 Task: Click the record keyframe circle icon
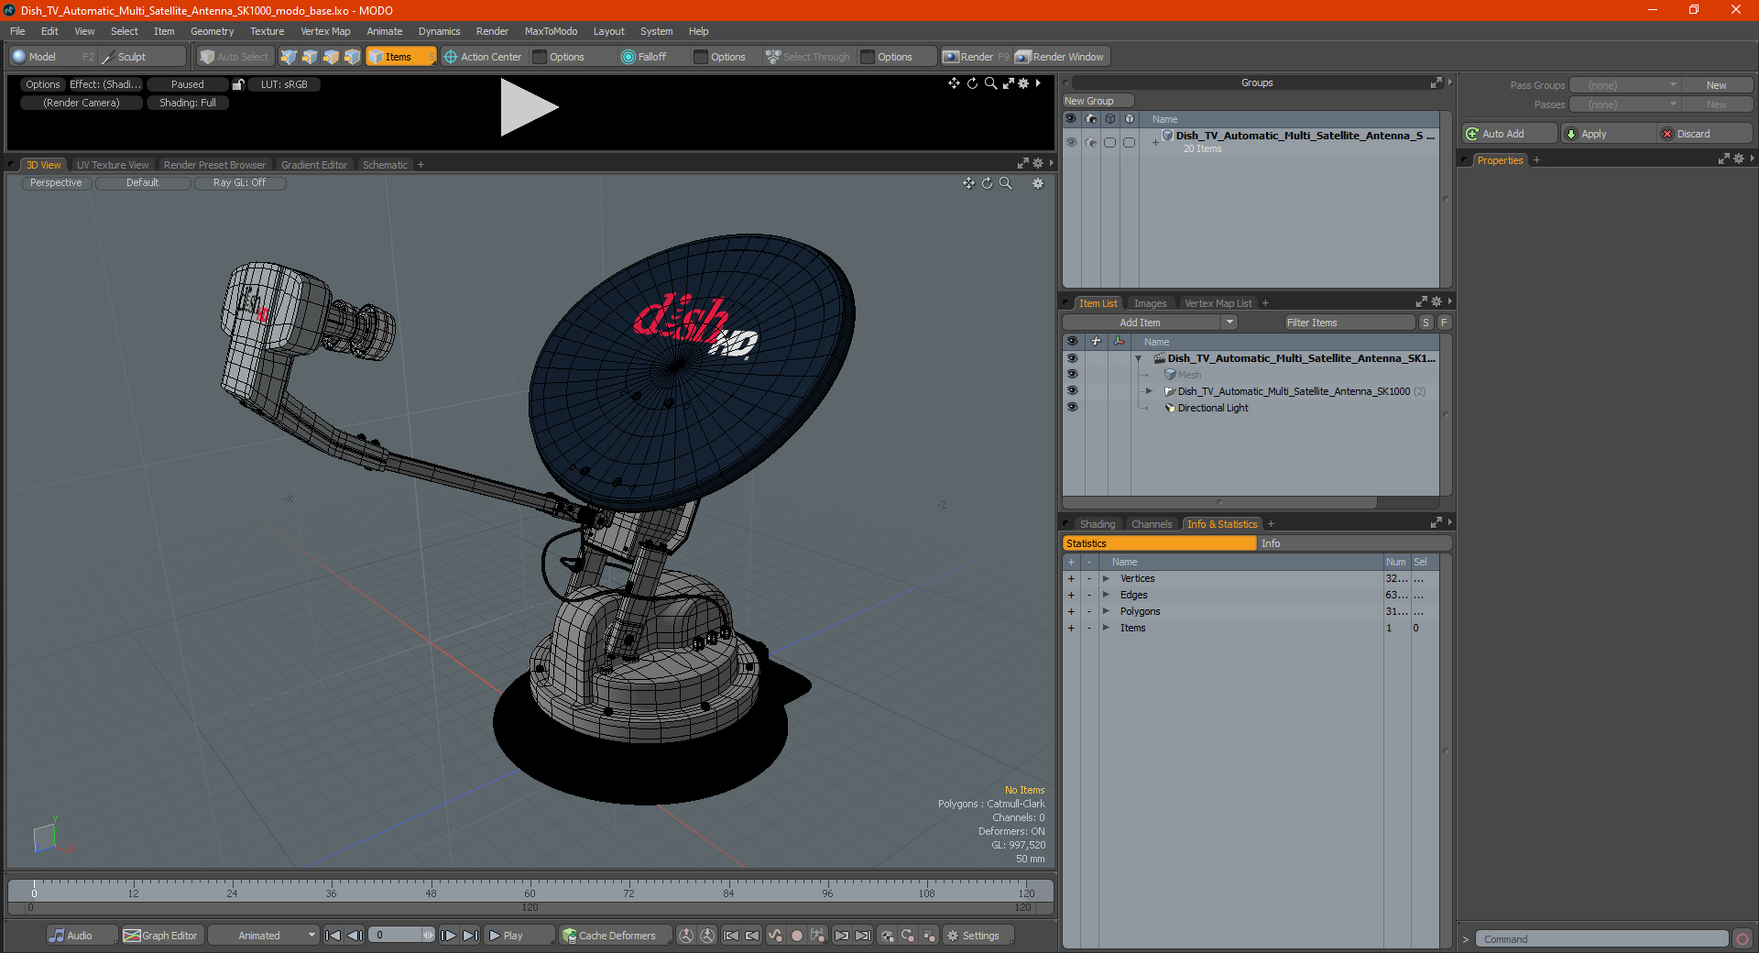click(797, 936)
